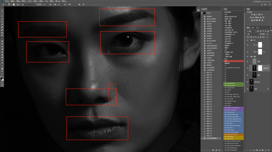Viewport: 272px width, 152px height.
Task: Delete current history state trash icon
Action: tap(219, 150)
